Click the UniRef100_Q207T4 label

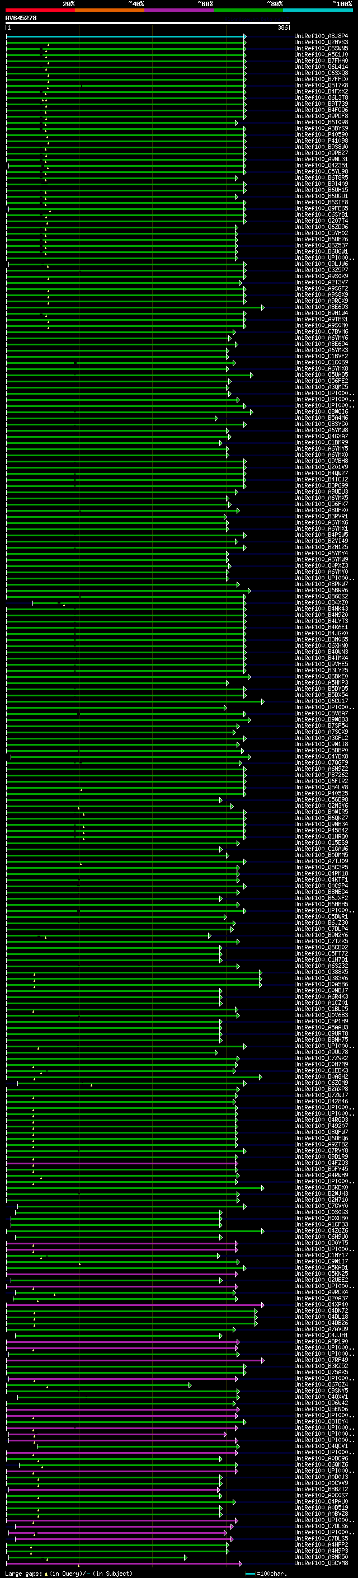321,221
